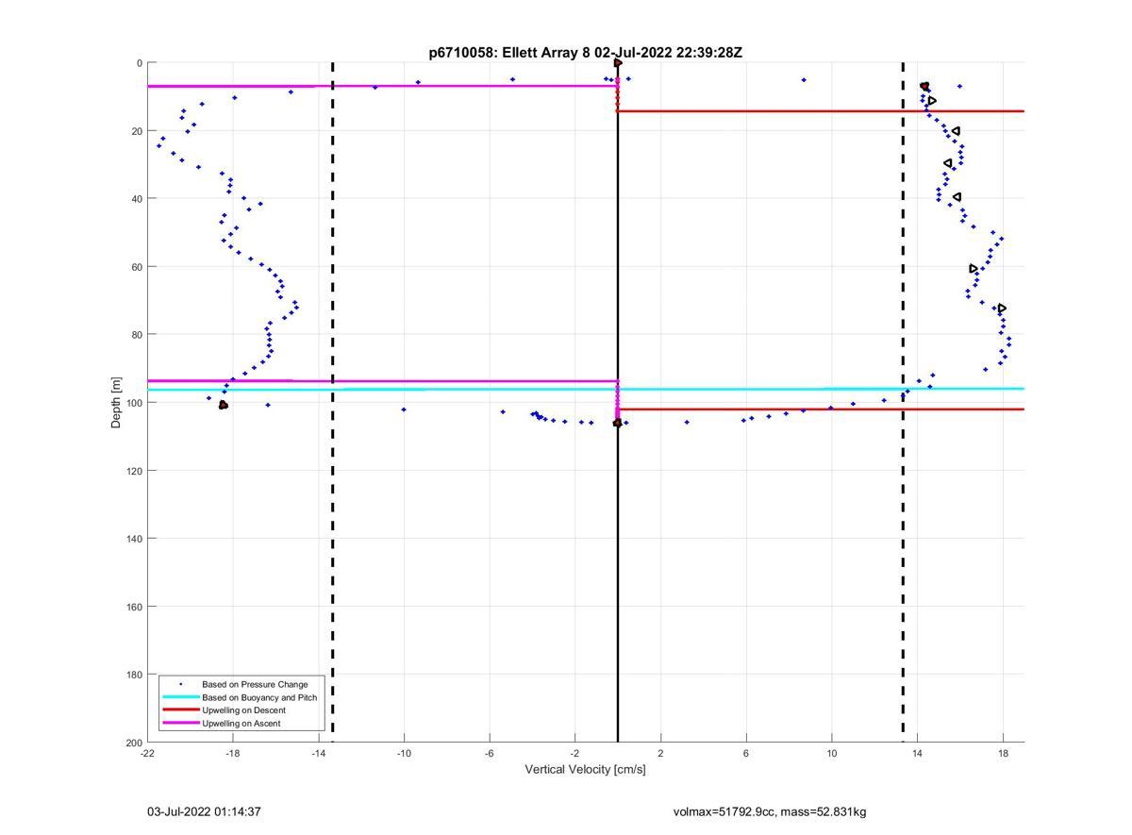Click the red line sample in the legend

pyautogui.click(x=180, y=710)
